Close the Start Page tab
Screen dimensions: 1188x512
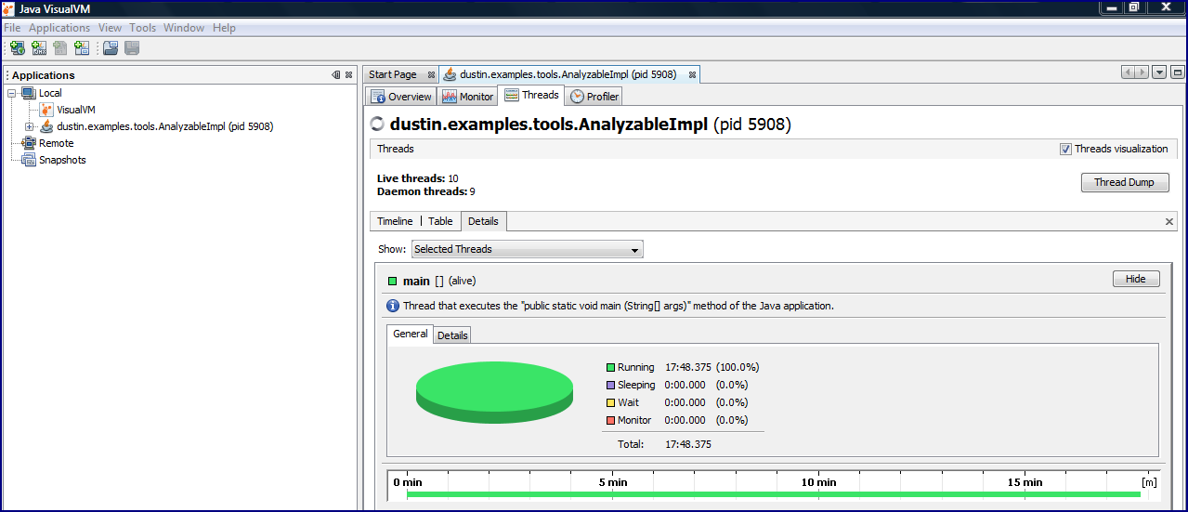431,74
